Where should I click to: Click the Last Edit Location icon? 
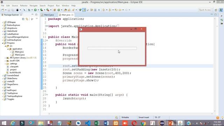(x=116, y=10)
